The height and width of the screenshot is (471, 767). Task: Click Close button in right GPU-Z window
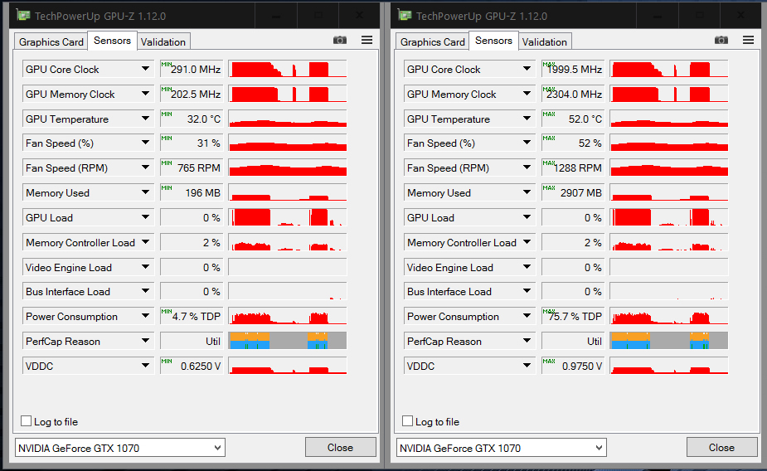[721, 448]
